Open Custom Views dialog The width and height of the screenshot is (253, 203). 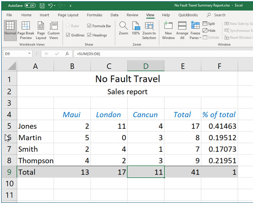(x=54, y=30)
